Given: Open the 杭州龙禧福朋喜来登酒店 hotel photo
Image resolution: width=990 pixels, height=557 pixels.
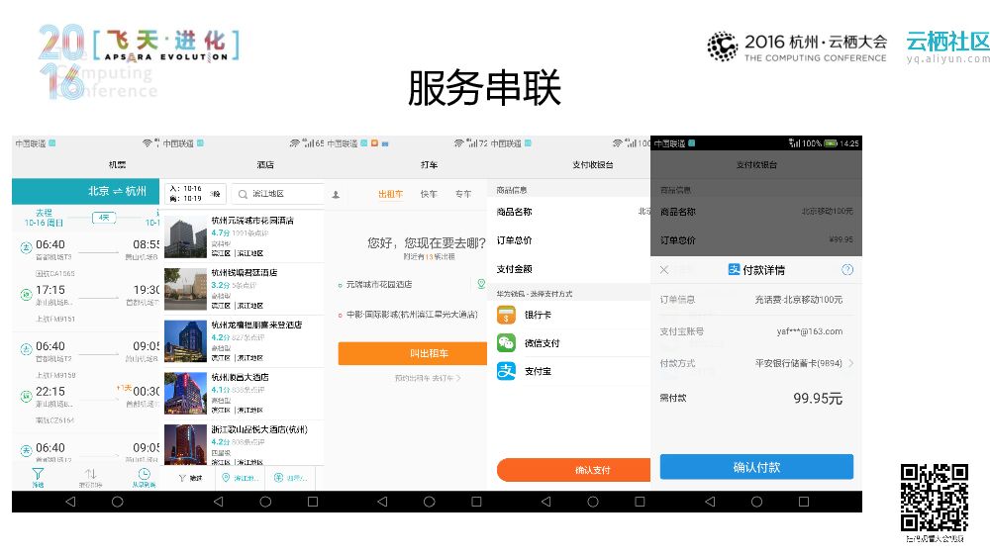Looking at the screenshot, I should click(186, 341).
